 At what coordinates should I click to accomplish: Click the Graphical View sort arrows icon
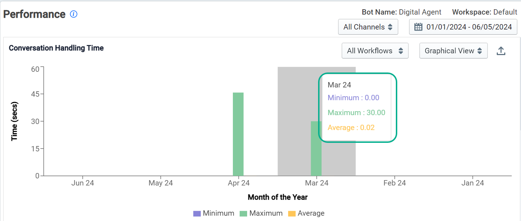480,51
